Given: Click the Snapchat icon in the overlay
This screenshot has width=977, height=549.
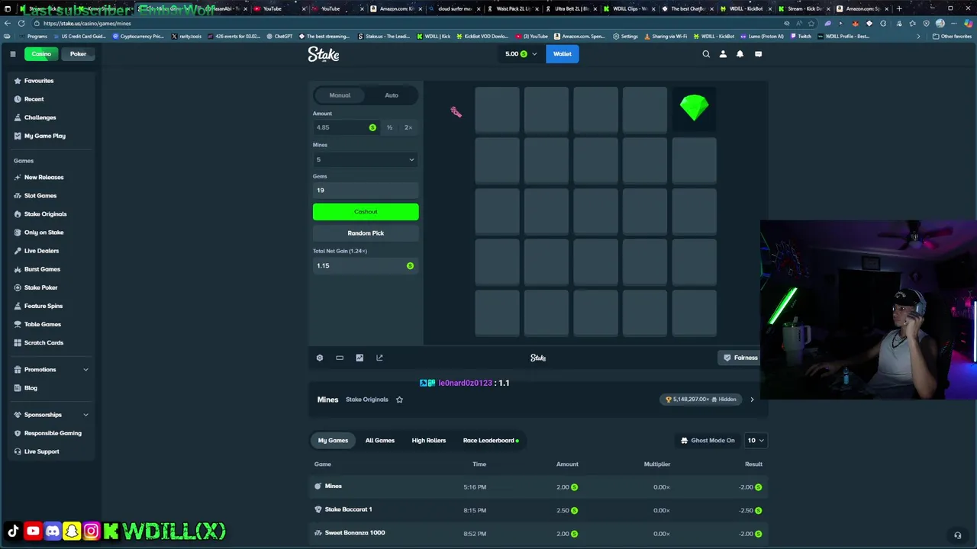Looking at the screenshot, I should (72, 531).
